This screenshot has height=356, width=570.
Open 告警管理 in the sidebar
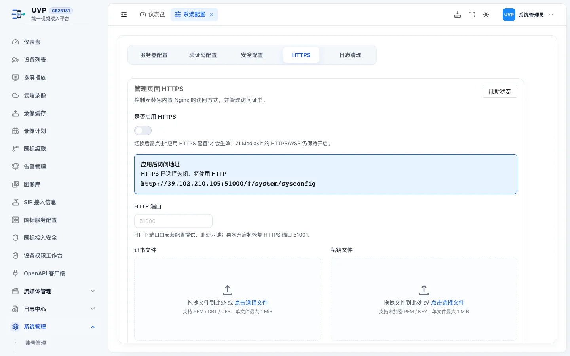54,167
